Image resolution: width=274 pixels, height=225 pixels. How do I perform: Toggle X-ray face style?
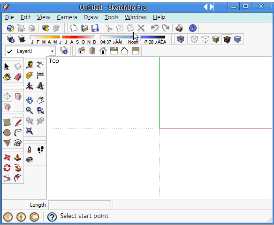pyautogui.click(x=180, y=39)
